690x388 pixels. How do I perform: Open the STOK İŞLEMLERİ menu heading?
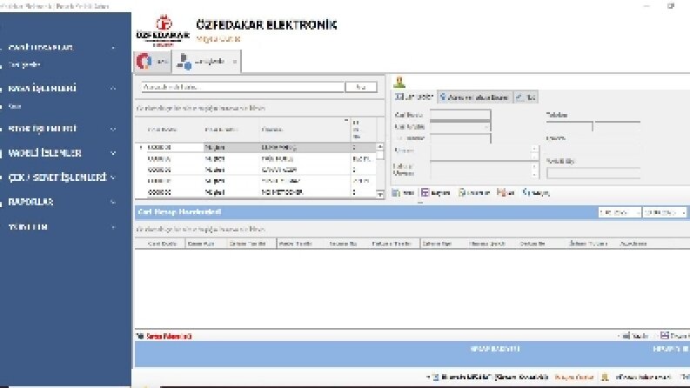43,129
